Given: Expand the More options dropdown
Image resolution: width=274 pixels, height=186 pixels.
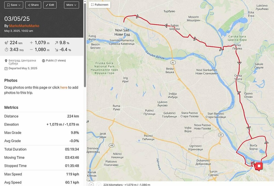Looking at the screenshot, I should [x=72, y=5].
